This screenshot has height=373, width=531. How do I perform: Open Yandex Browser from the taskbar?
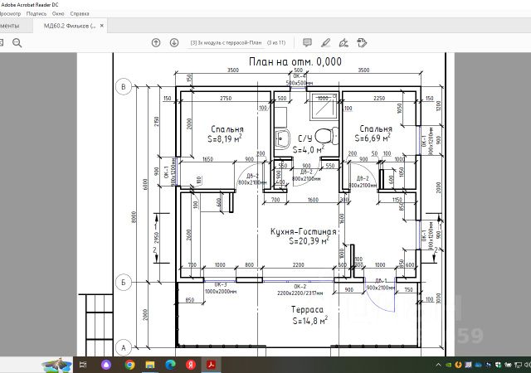coord(191,365)
